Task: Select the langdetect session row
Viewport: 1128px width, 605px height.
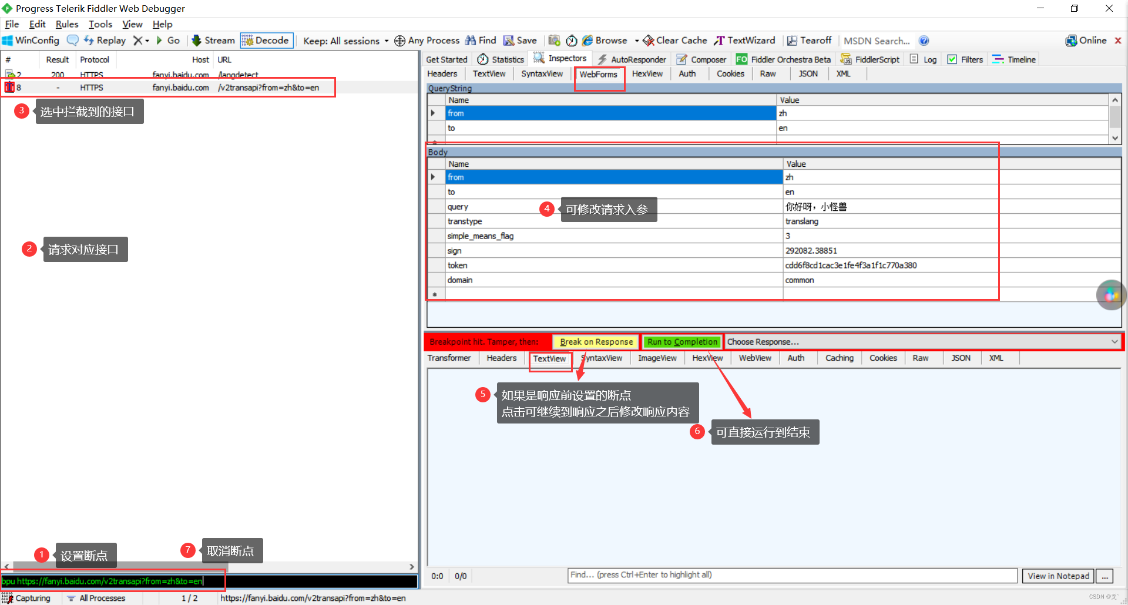Action: pyautogui.click(x=209, y=75)
